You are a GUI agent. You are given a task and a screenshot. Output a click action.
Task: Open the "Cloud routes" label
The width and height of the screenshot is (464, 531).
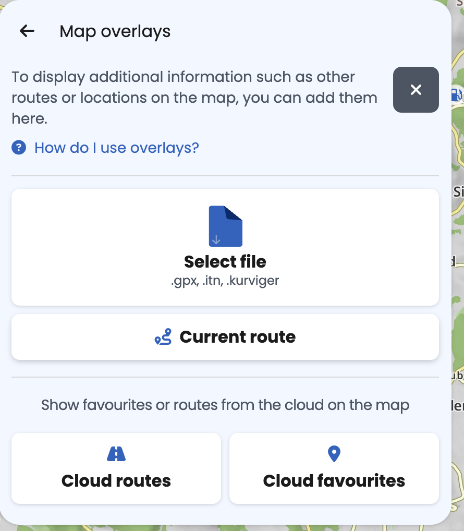tap(116, 480)
